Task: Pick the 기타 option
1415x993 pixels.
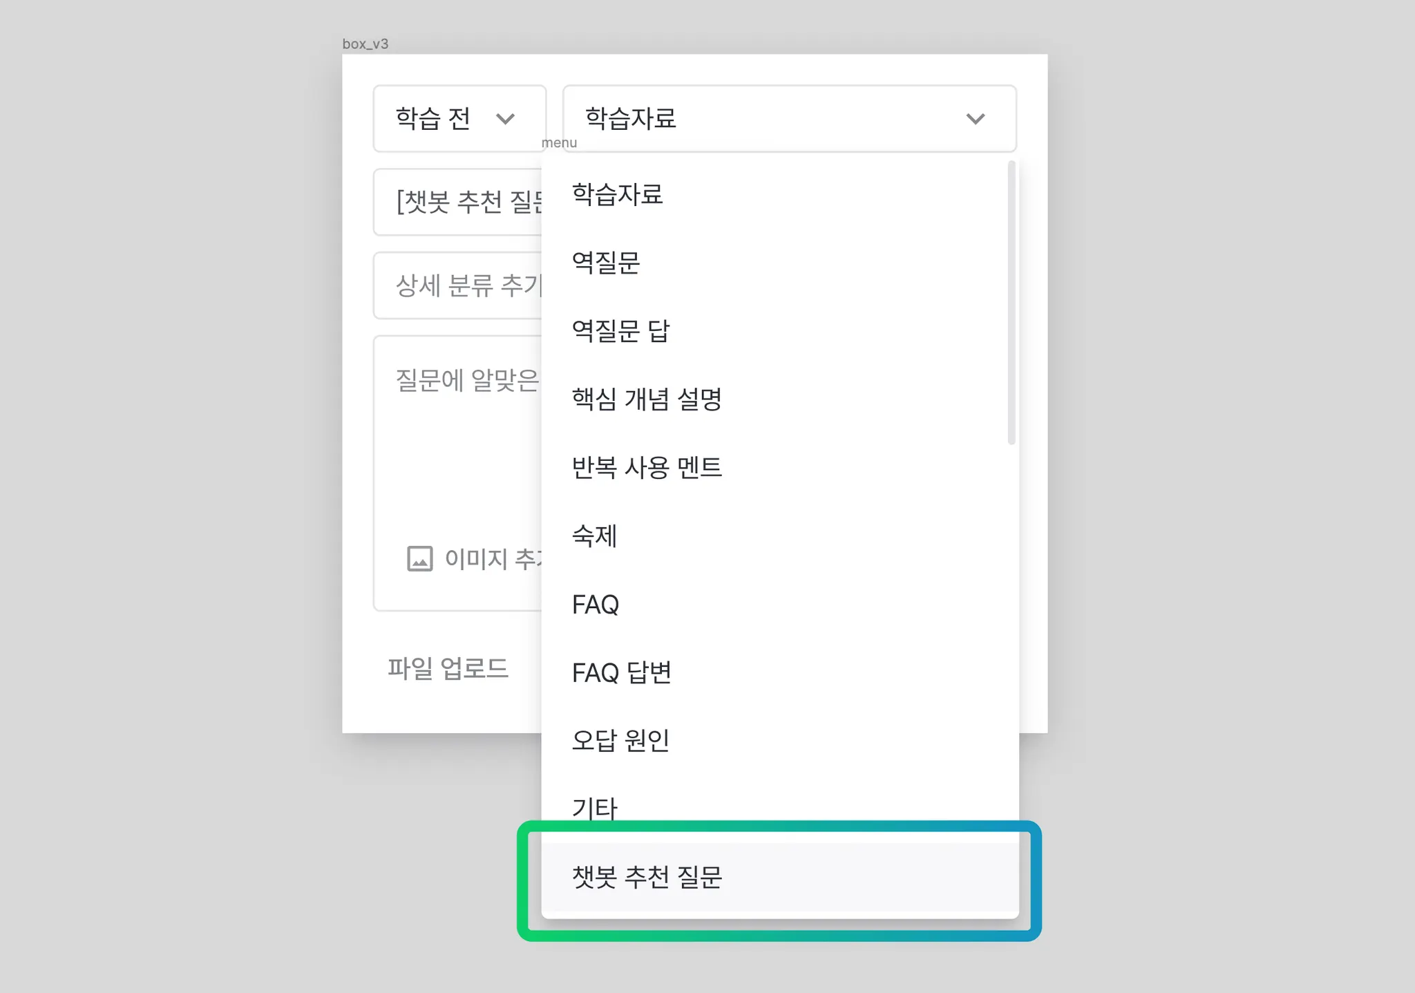Action: (x=594, y=806)
